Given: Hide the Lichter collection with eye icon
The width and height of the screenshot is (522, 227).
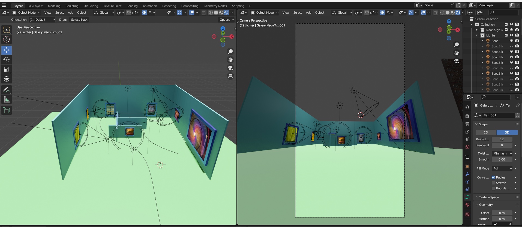Looking at the screenshot, I should pyautogui.click(x=511, y=35).
